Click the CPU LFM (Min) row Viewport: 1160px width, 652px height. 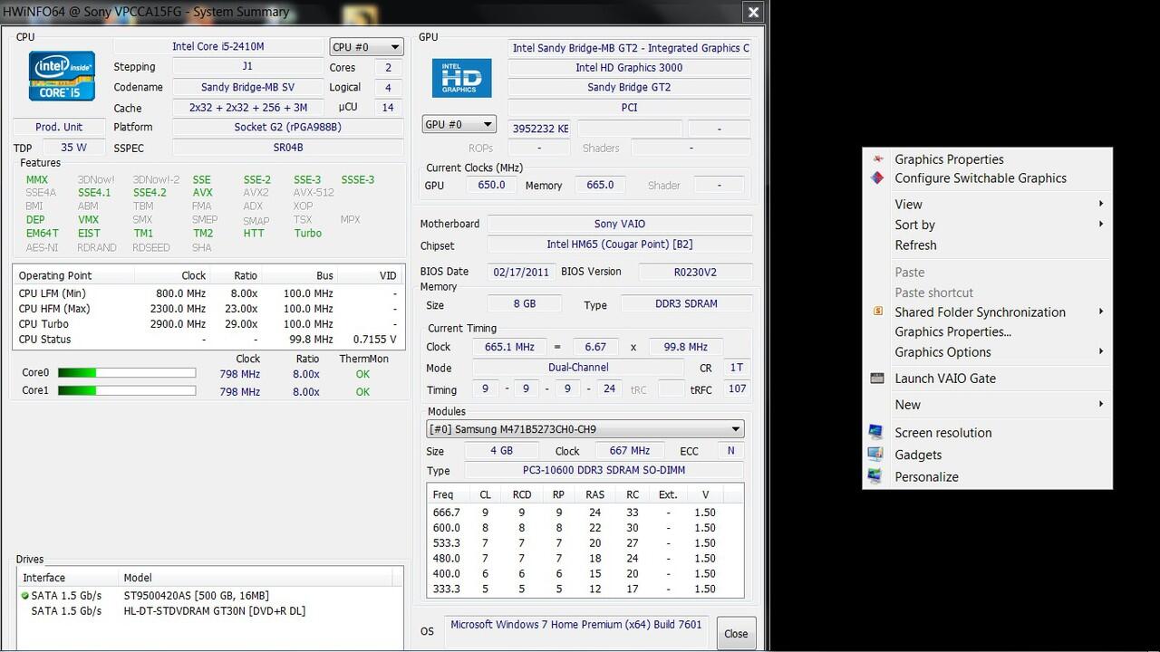click(x=208, y=293)
